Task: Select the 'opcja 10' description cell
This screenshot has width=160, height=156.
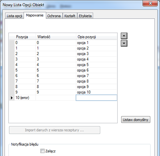Action: [97, 92]
